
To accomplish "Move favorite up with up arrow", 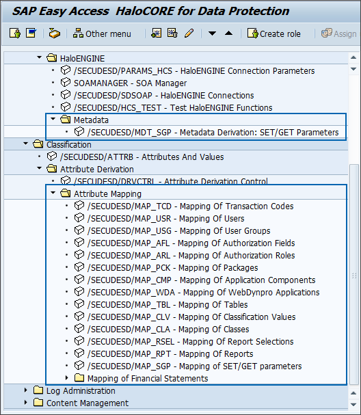I will tap(228, 34).
